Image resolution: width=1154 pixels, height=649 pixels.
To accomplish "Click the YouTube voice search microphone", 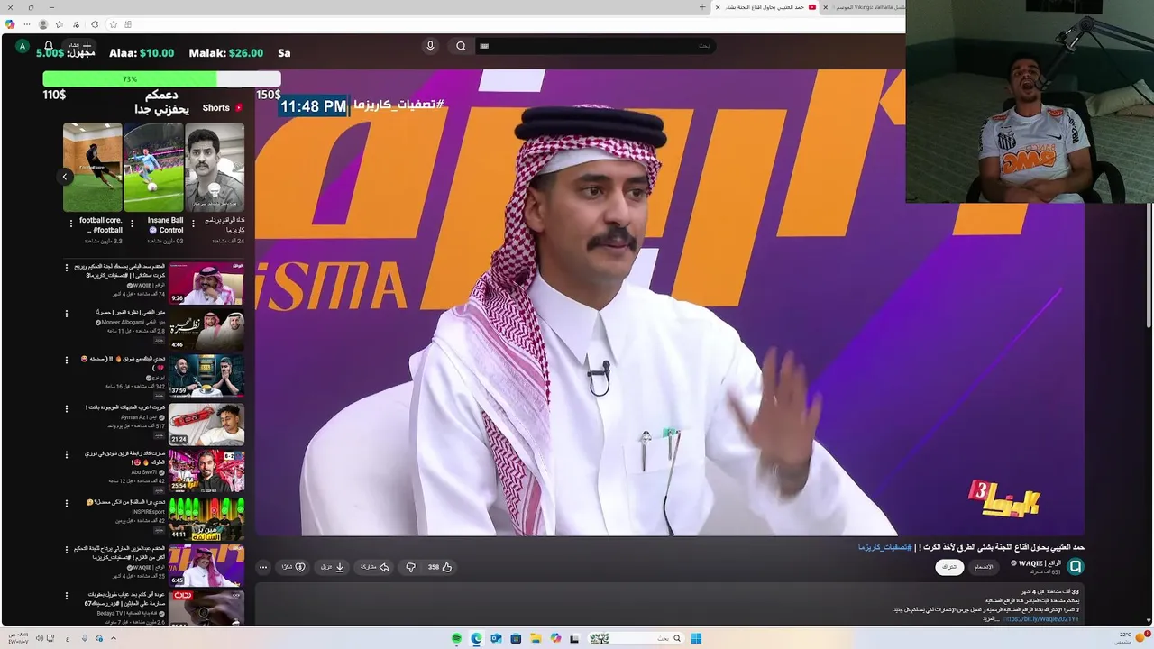I will (x=430, y=46).
